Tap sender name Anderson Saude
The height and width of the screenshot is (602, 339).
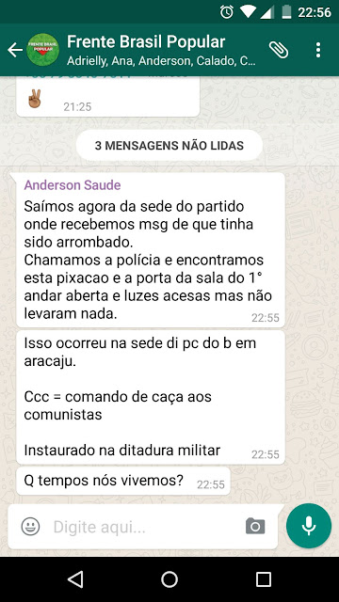point(73,185)
